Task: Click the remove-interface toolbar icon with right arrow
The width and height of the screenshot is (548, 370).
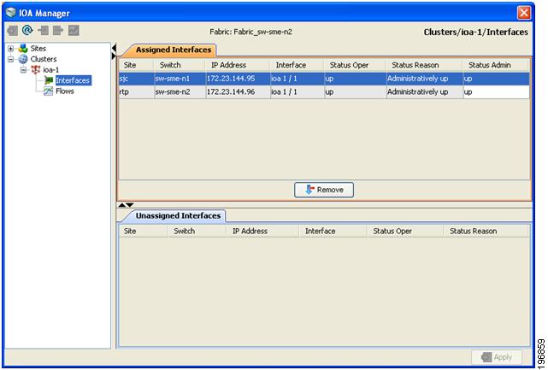Action: pos(58,31)
